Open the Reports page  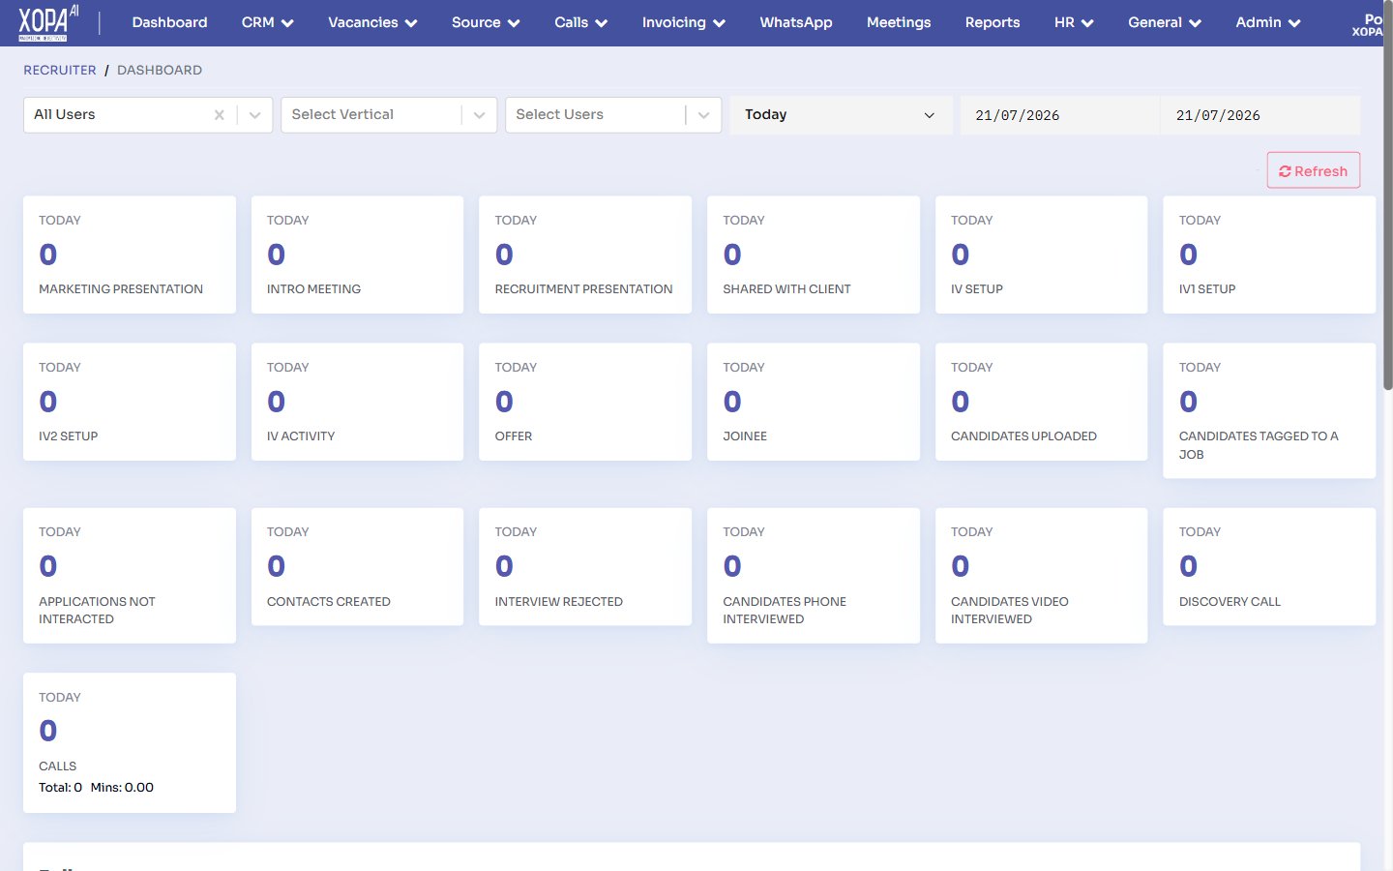[993, 22]
